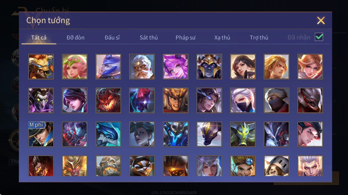Switch to the 'Đỡ đòn' tab
Image resolution: width=348 pixels, height=195 pixels.
point(76,38)
